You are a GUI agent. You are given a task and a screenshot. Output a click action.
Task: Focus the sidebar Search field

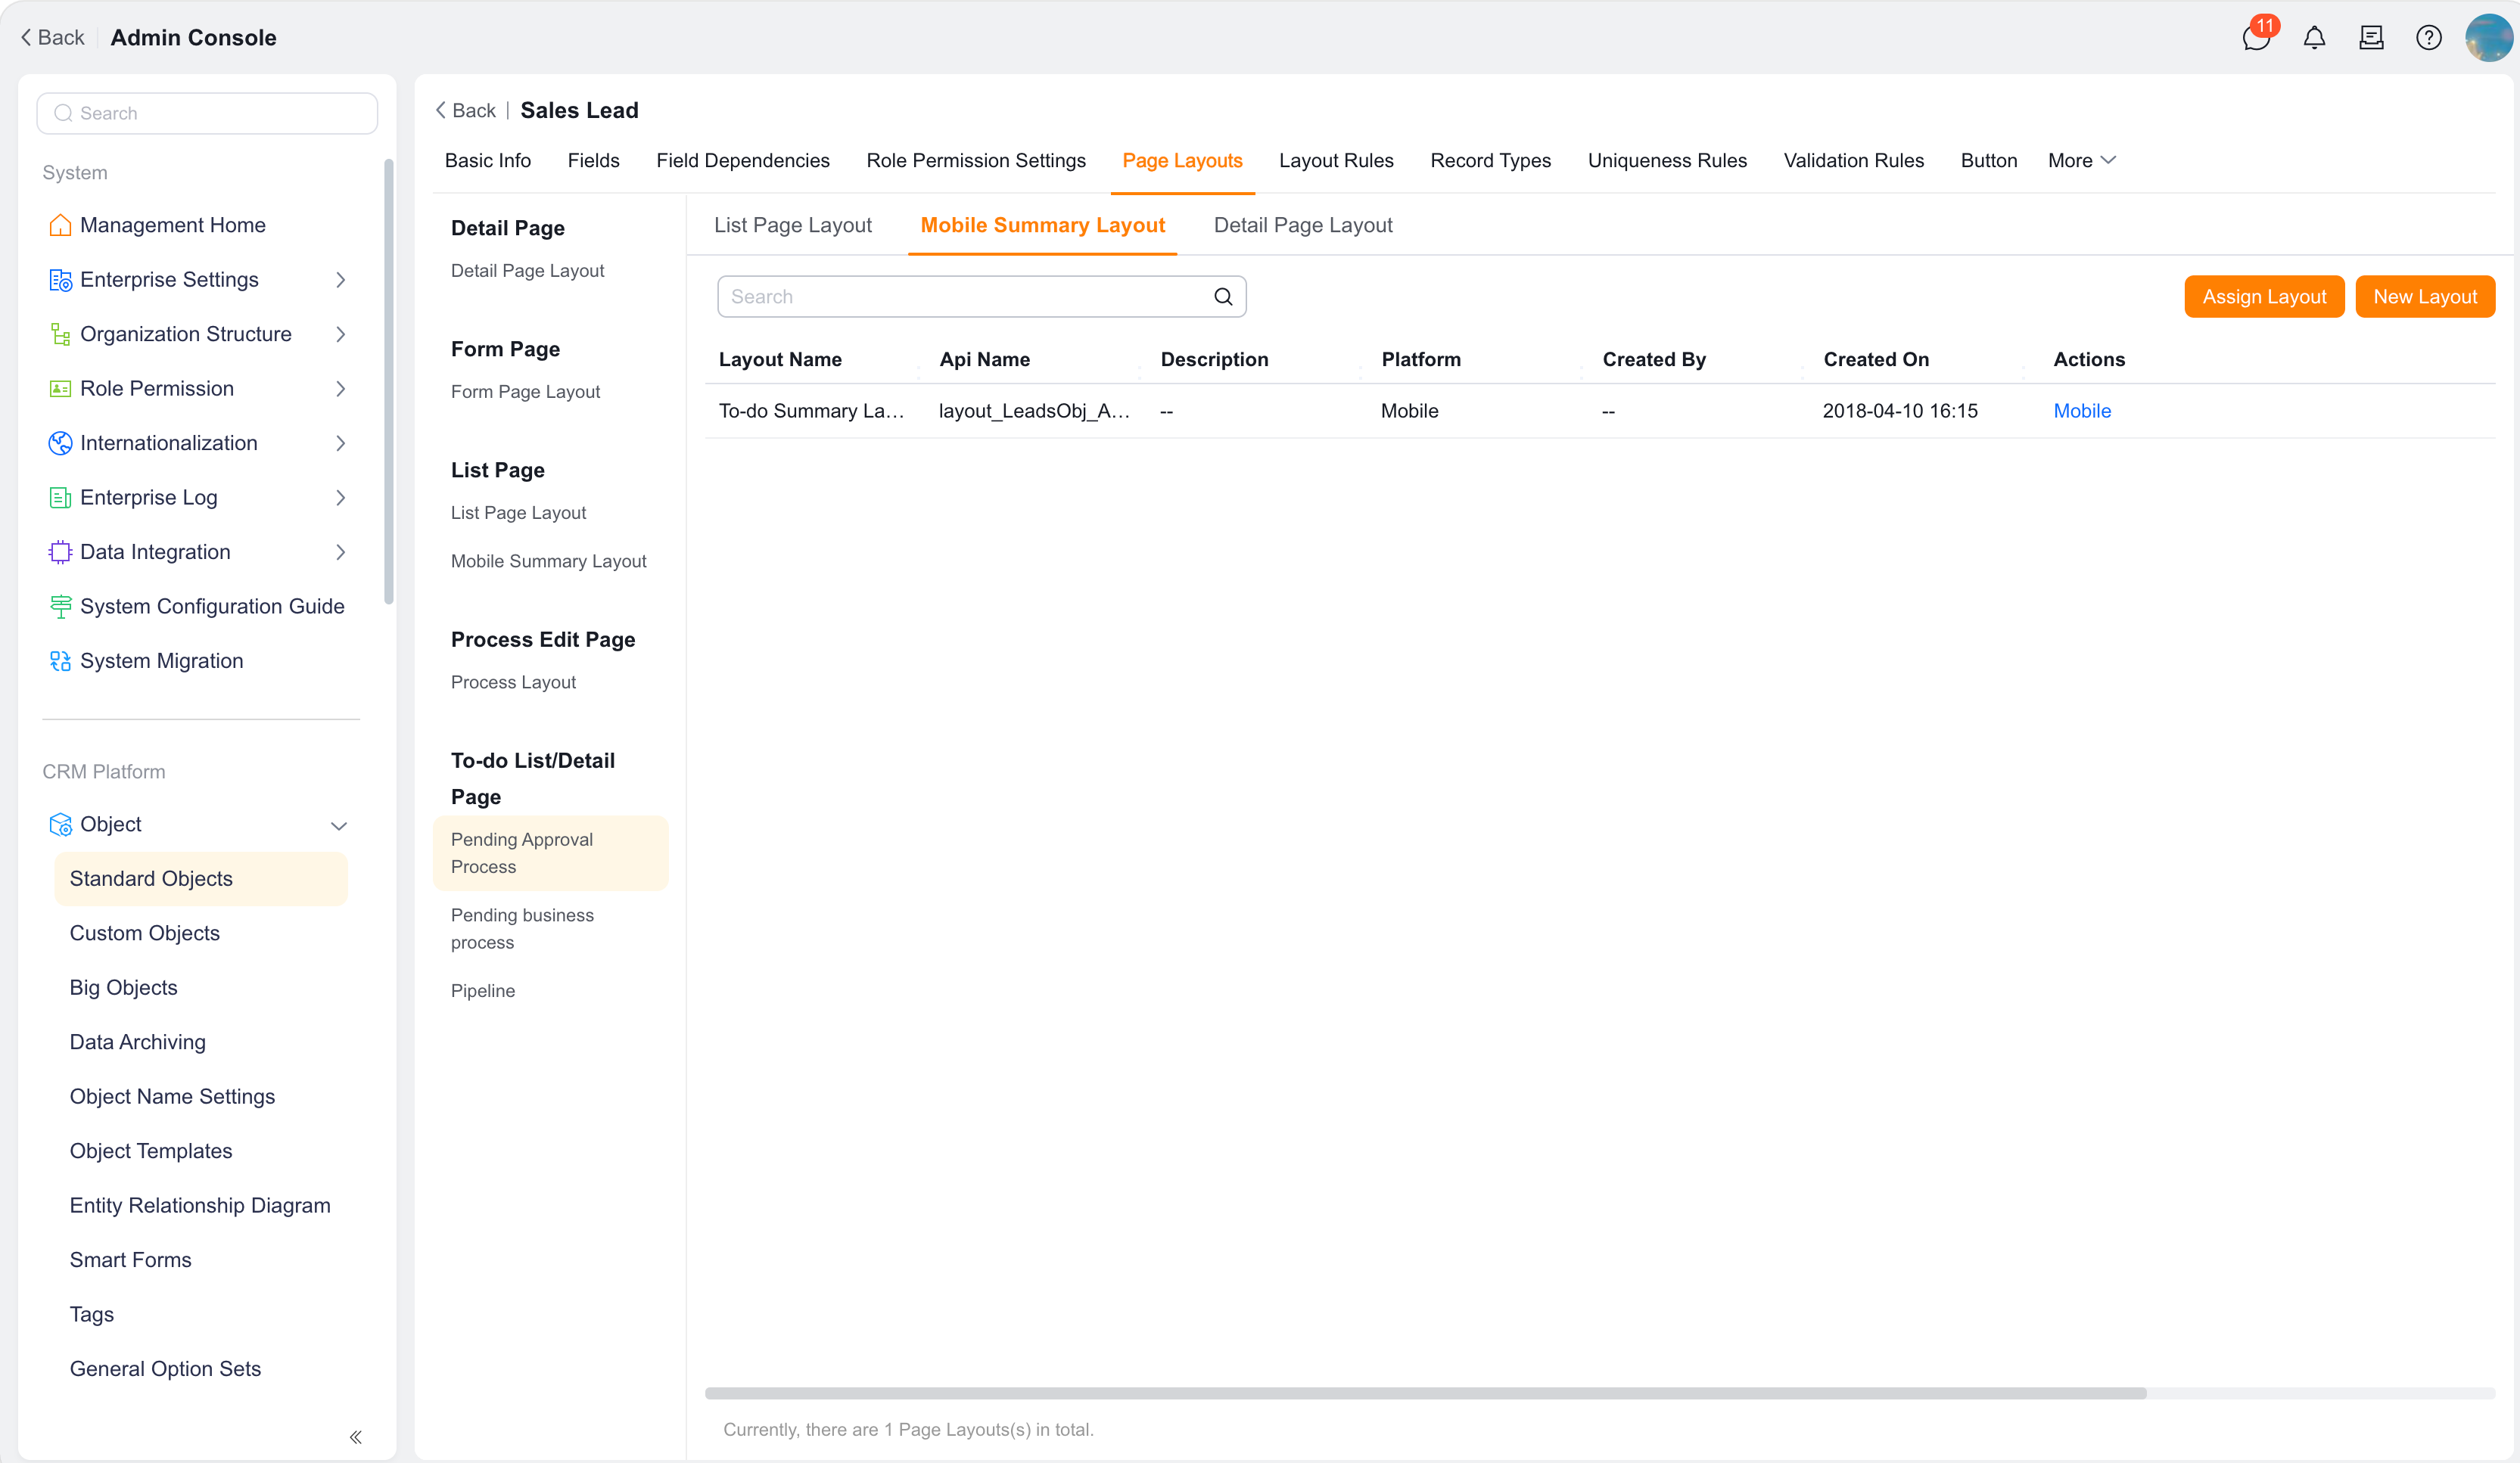click(207, 113)
